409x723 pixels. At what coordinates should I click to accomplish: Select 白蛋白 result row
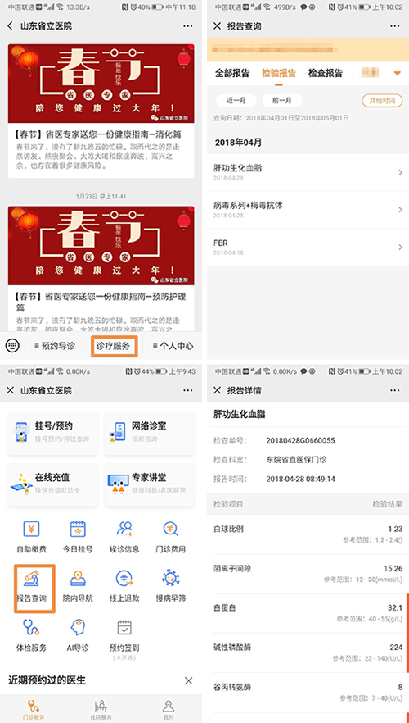308,613
